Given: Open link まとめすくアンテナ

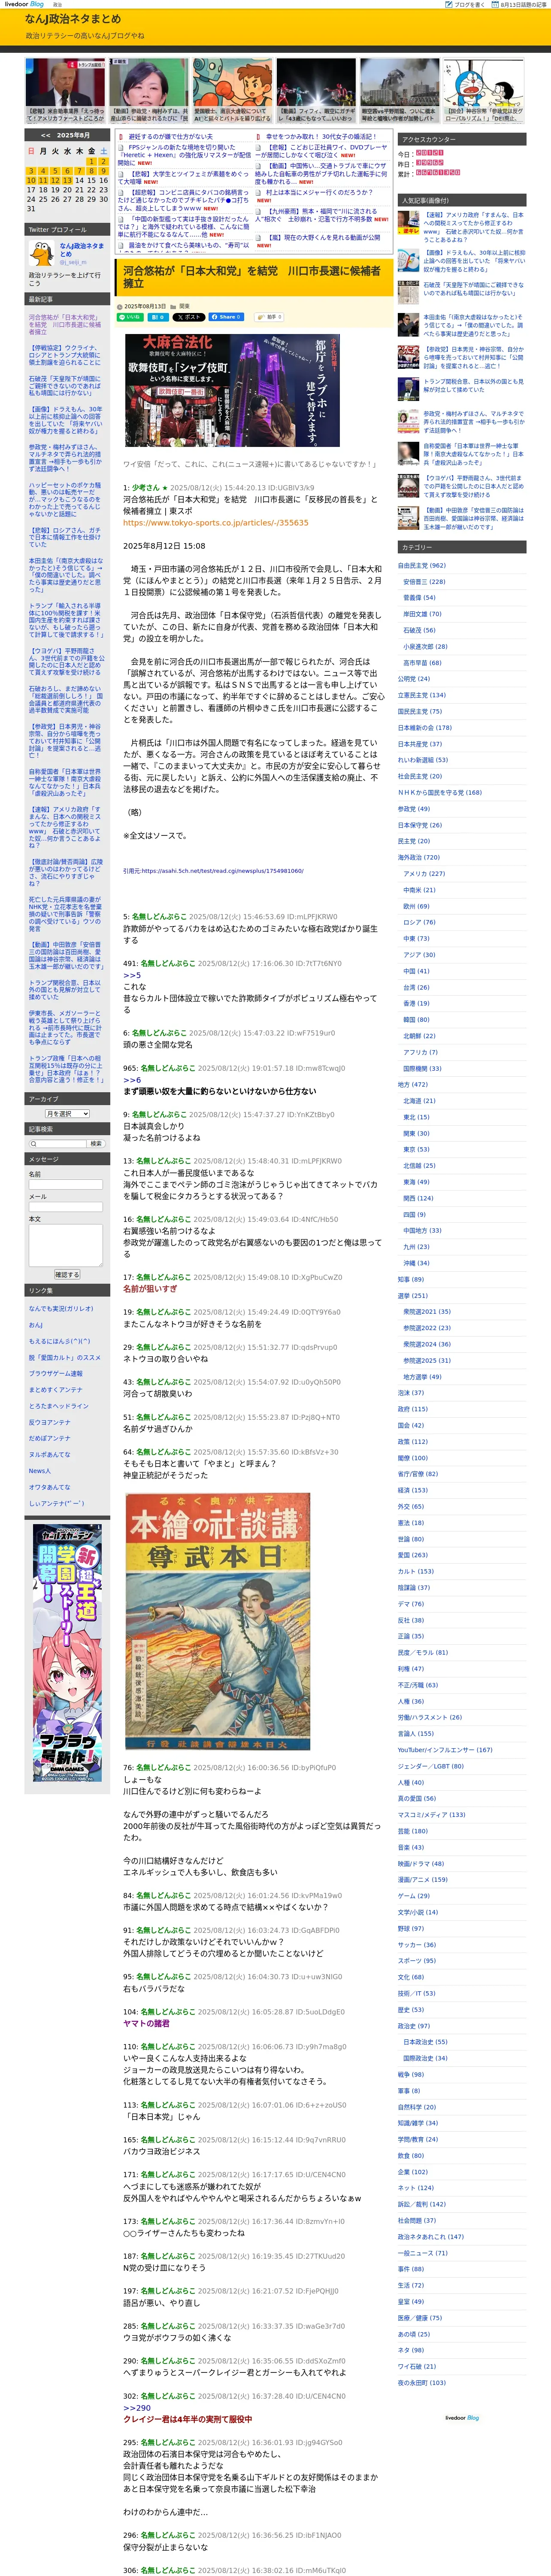Looking at the screenshot, I should point(56,1390).
